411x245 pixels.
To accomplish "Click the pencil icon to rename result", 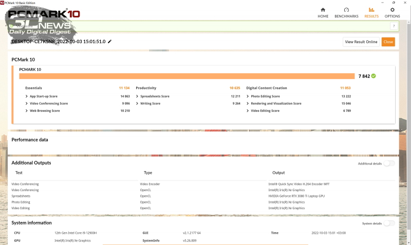I will pos(109,42).
